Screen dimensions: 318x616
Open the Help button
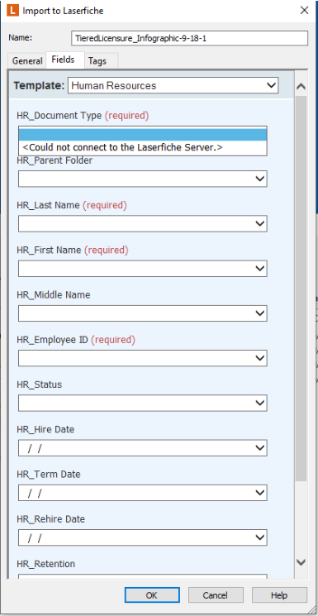[279, 595]
